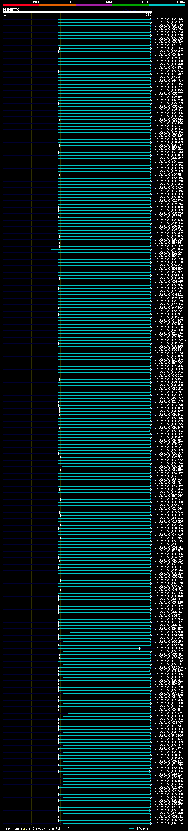Image resolution: width=188 pixels, height=831 pixels.
Task: Click hit label UniRef100_B1NHU0
Action: pos(169,304)
